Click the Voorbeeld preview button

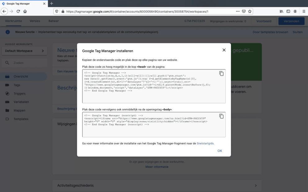click(x=264, y=21)
